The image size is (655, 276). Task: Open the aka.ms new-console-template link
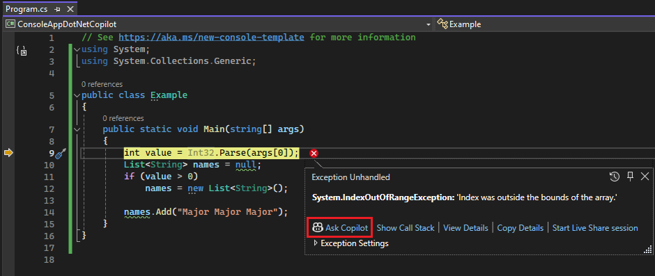click(x=211, y=38)
